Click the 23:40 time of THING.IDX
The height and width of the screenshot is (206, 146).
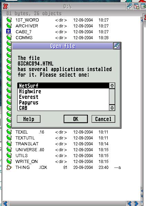point(103,168)
